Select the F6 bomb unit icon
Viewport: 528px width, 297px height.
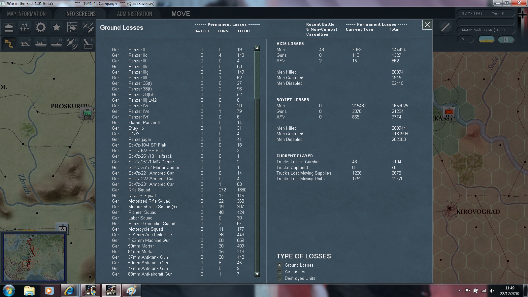pyautogui.click(x=88, y=43)
